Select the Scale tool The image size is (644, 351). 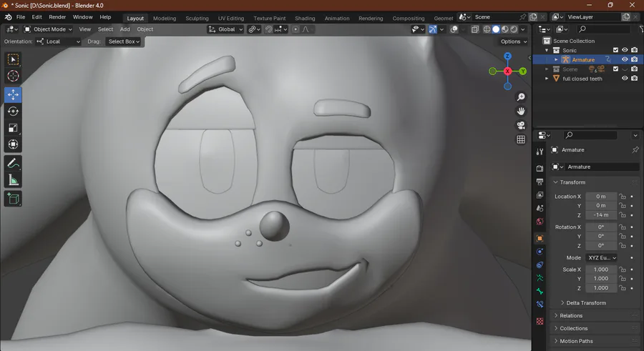tap(13, 128)
